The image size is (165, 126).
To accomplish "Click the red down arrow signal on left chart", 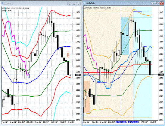I will coord(68,55).
